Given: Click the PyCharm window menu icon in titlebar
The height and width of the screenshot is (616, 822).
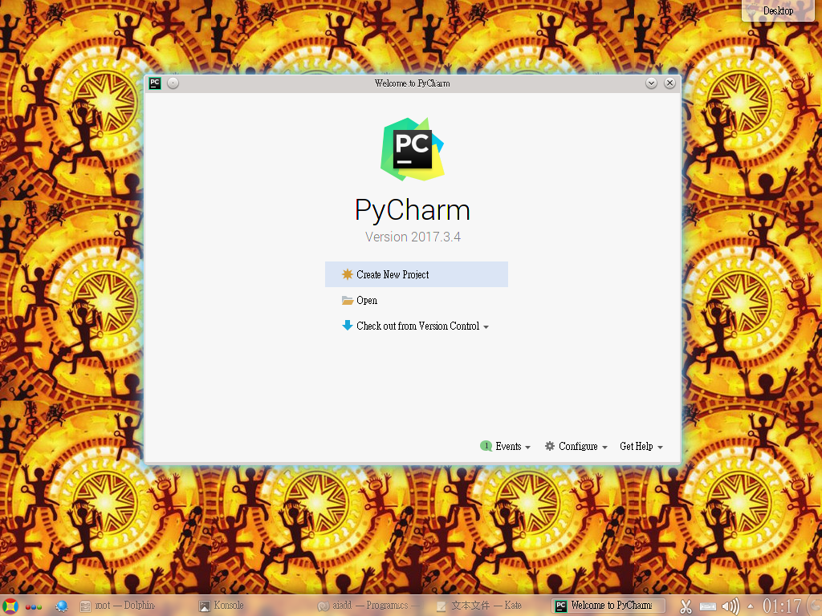Looking at the screenshot, I should [x=155, y=83].
